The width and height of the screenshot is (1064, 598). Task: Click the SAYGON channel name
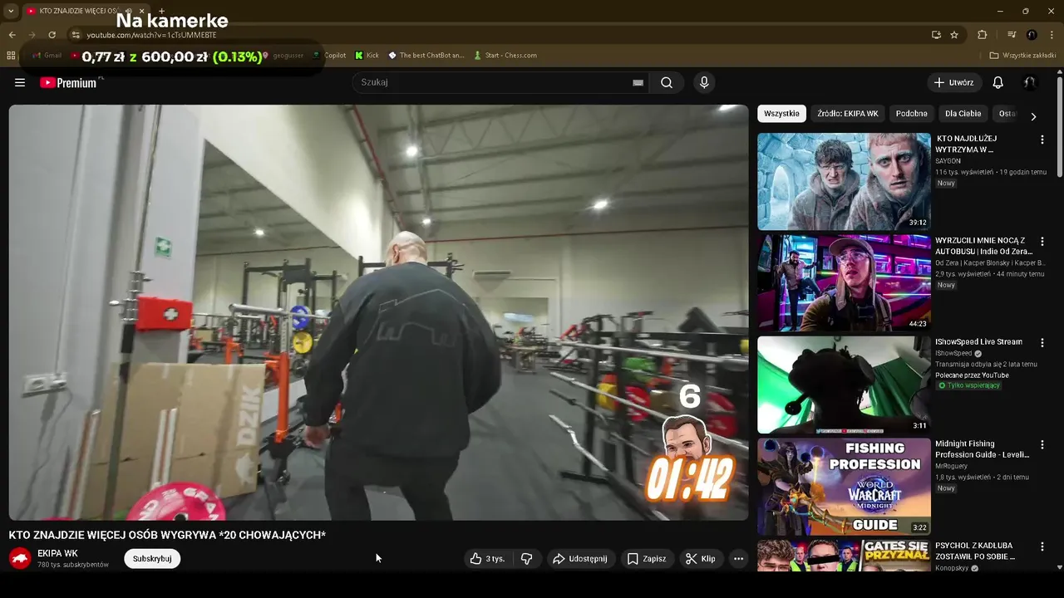click(x=948, y=161)
